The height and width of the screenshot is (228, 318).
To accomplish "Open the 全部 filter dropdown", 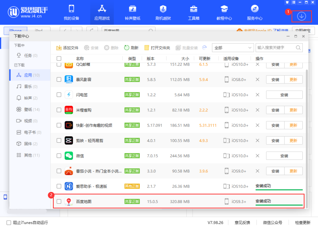I will 233,48.
